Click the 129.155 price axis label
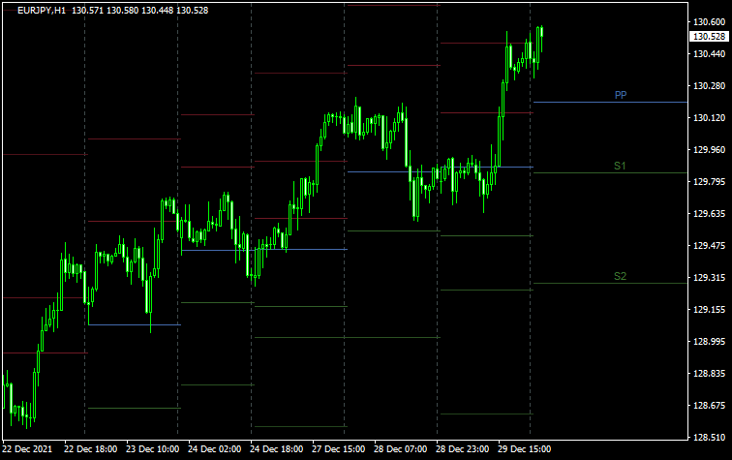Image resolution: width=732 pixels, height=460 pixels. pyautogui.click(x=709, y=310)
